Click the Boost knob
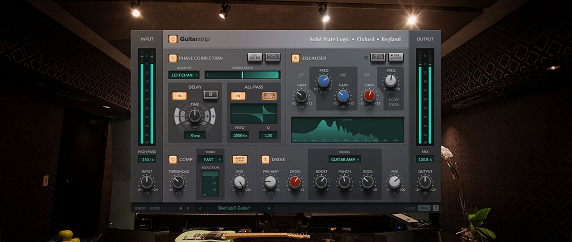 (x=321, y=182)
